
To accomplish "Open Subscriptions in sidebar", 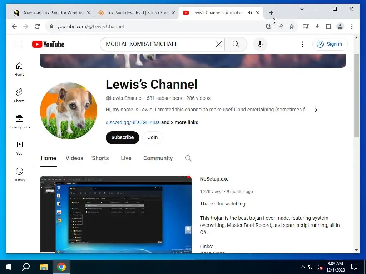I will point(19,122).
